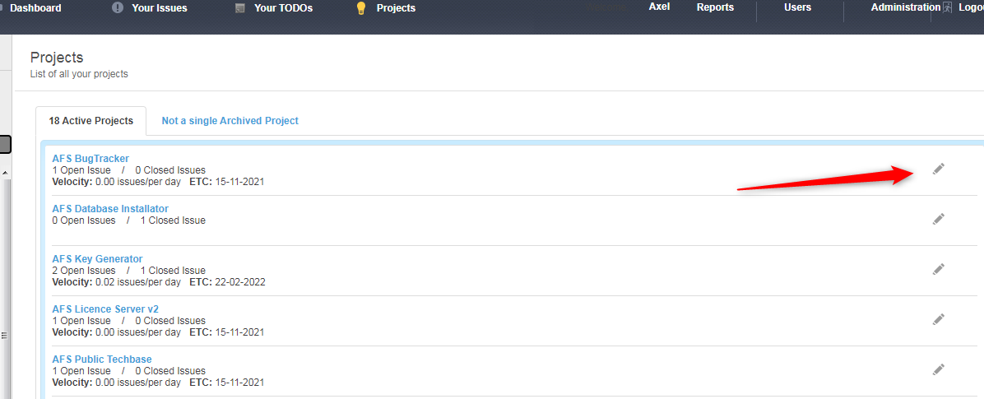Click the Projects page heading
984x399 pixels.
coord(57,58)
